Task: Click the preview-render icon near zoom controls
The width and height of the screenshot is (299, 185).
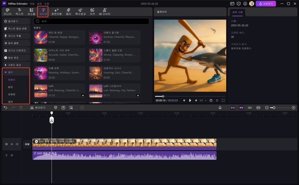Action: click(250, 108)
